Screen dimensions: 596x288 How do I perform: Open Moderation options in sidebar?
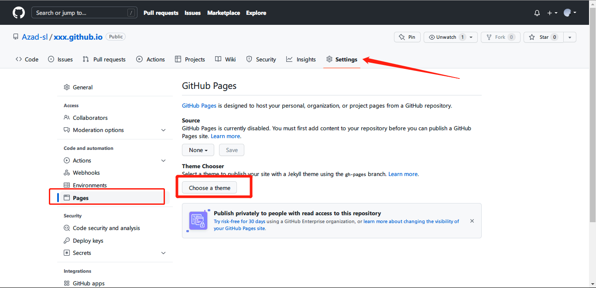(98, 130)
